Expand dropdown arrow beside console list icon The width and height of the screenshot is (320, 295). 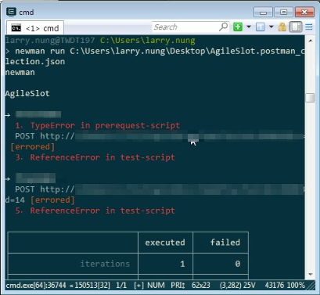pyautogui.click(x=271, y=27)
